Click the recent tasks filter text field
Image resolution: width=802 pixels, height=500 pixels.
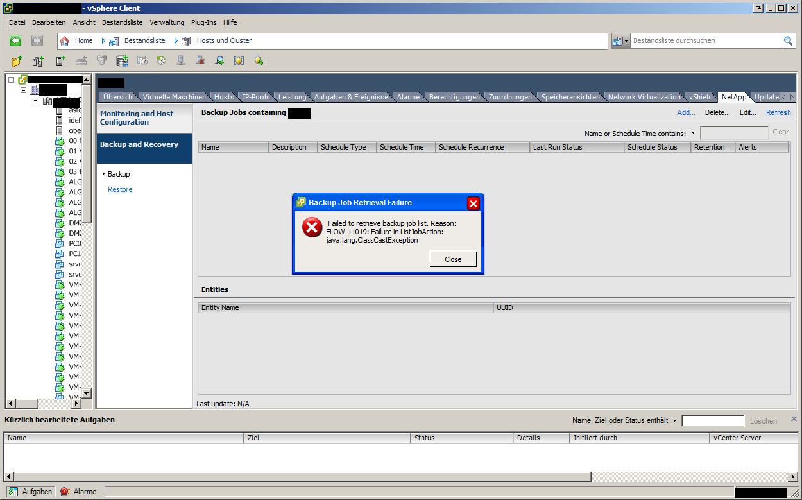tap(713, 421)
